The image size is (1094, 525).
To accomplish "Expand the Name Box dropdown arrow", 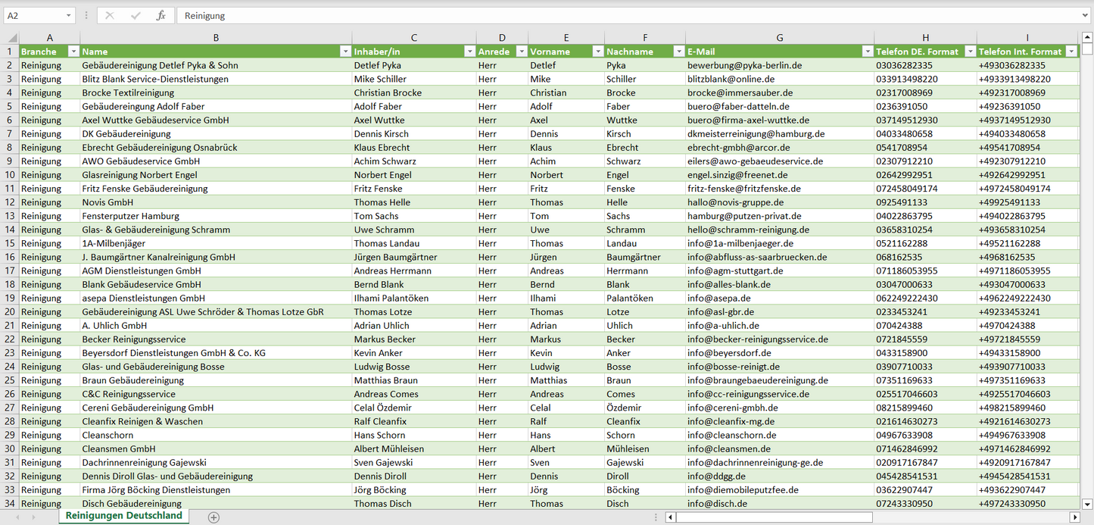I will click(69, 15).
